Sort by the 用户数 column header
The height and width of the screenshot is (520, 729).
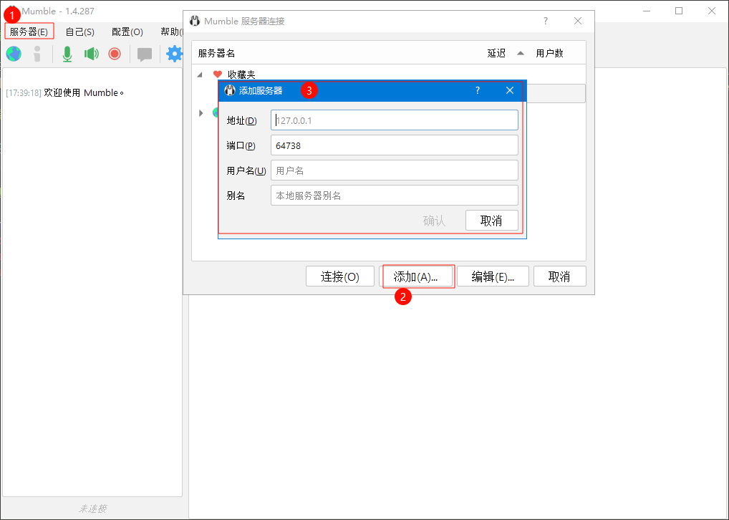pos(549,53)
